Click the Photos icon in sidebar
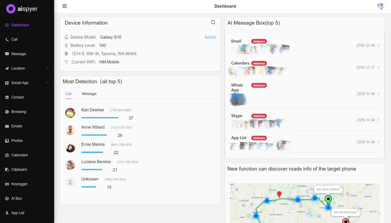 tap(7, 141)
